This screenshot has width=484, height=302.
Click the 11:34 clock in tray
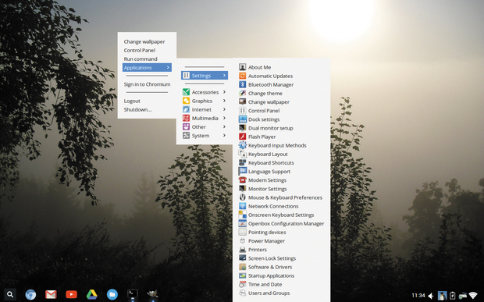[x=418, y=296]
